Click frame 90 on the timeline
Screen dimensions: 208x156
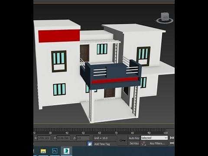point(149,133)
